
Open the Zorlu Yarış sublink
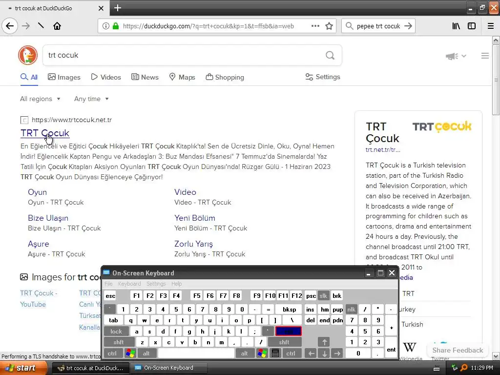coord(193,244)
